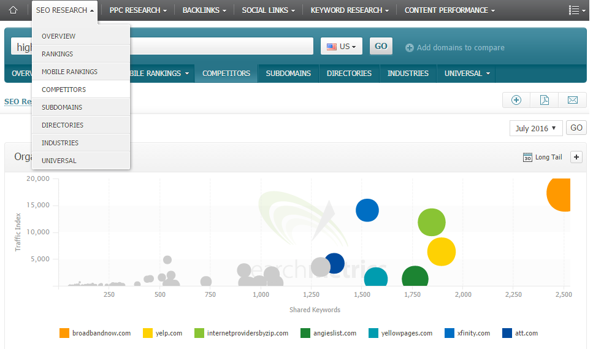The image size is (593, 349).
Task: Click the home icon in top navigation
Action: click(13, 10)
